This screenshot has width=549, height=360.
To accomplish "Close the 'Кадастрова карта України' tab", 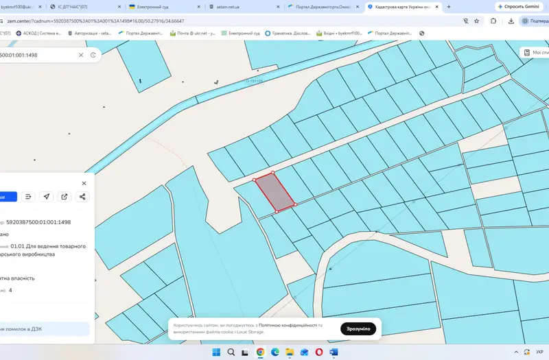I will pos(436,7).
